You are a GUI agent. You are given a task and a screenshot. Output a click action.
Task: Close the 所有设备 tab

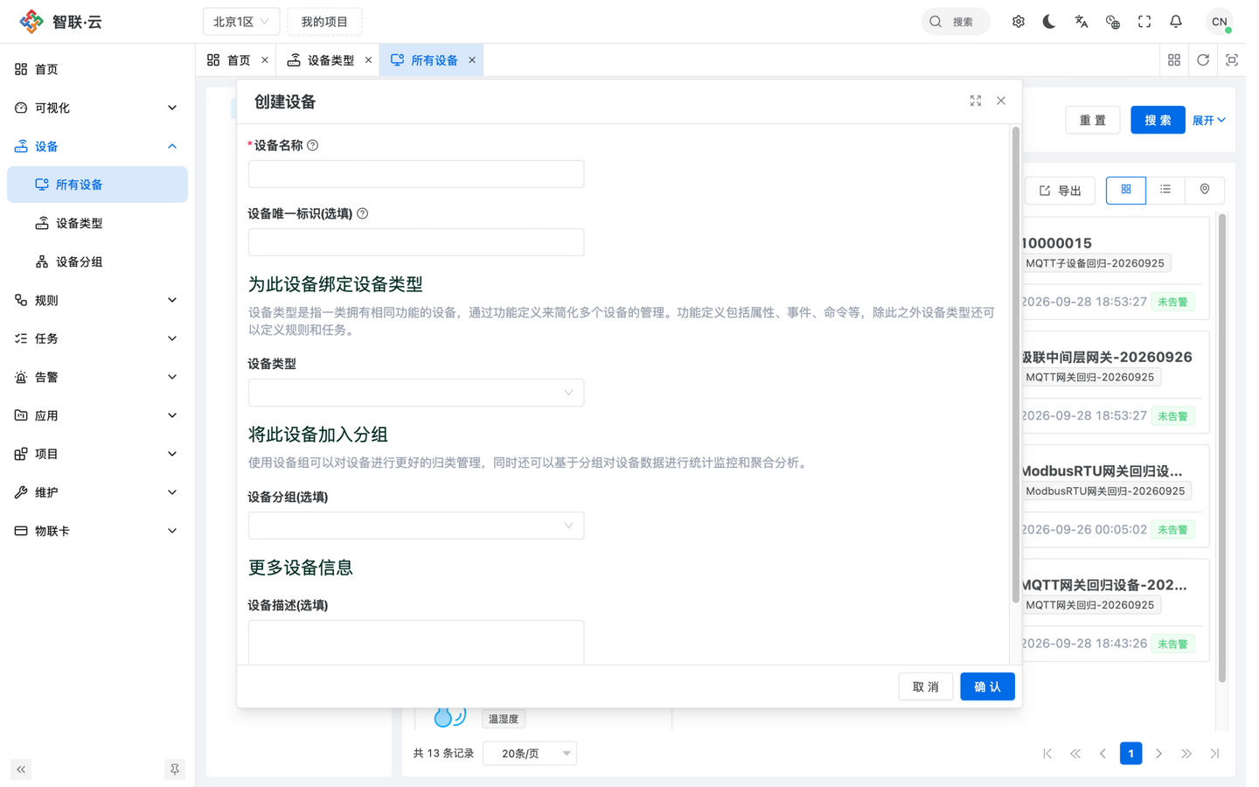pyautogui.click(x=472, y=60)
